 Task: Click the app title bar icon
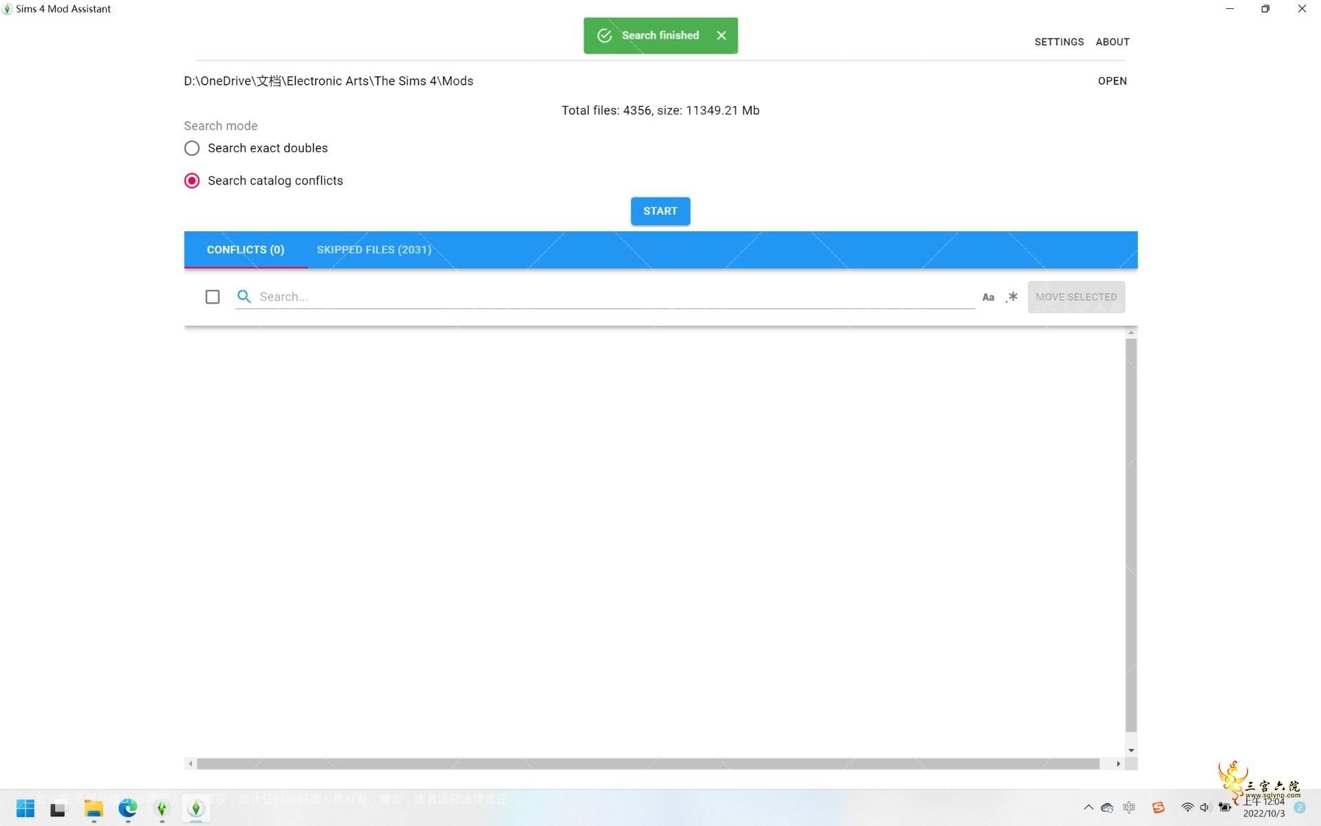point(8,9)
